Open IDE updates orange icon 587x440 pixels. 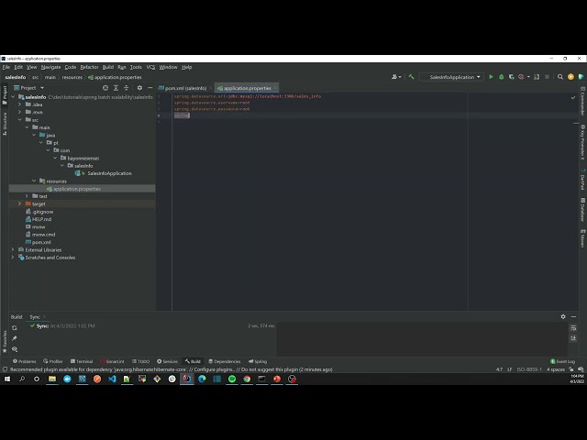(x=570, y=77)
